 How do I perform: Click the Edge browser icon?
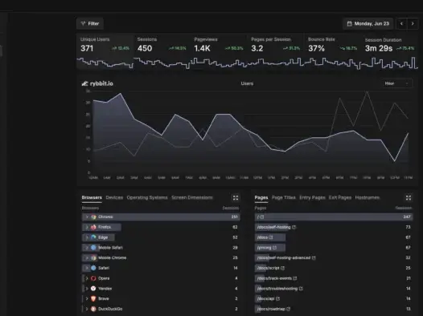pyautogui.click(x=93, y=237)
